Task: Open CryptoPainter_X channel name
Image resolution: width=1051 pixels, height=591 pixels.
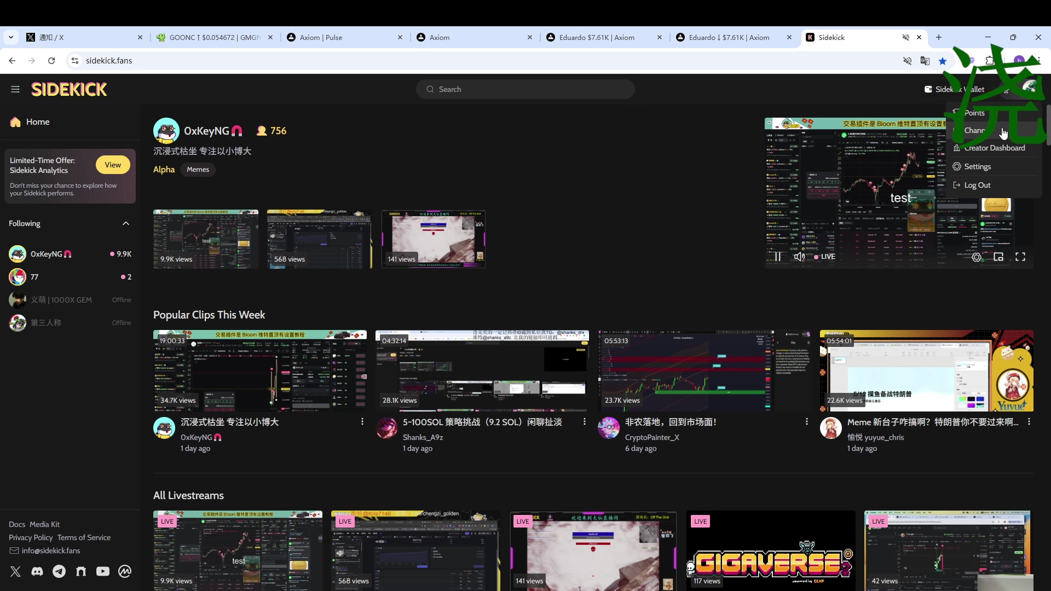Action: [x=652, y=437]
